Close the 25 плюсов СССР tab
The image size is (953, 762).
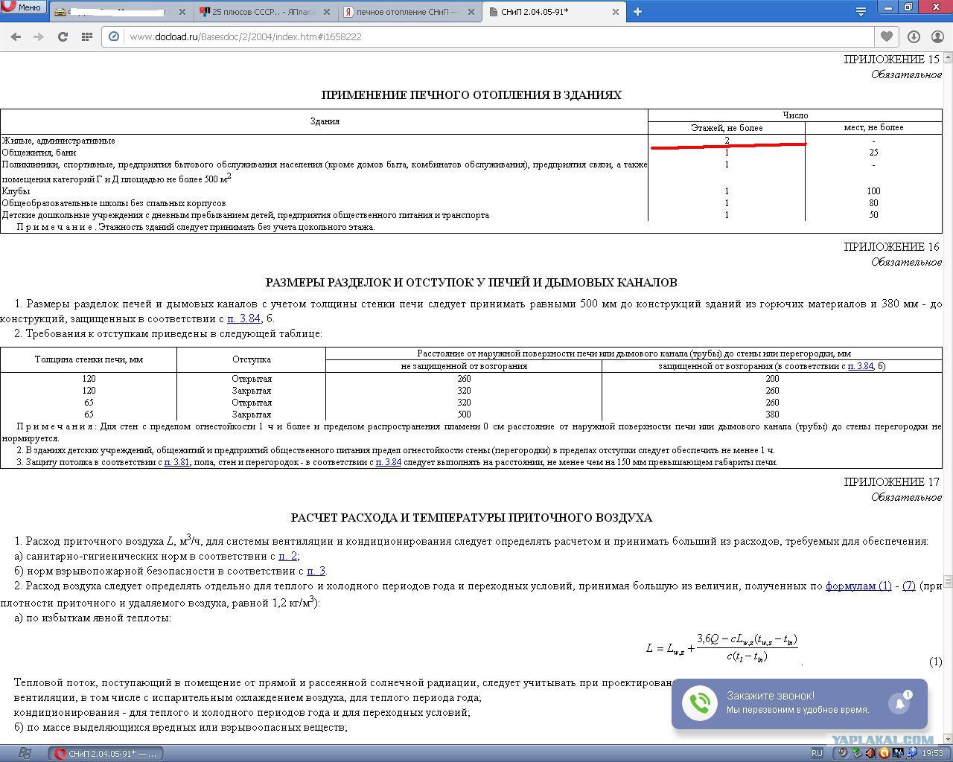[328, 12]
